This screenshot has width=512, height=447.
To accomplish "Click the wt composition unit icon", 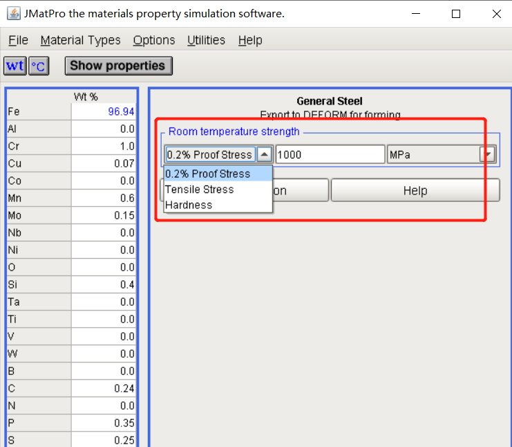I will click(15, 66).
